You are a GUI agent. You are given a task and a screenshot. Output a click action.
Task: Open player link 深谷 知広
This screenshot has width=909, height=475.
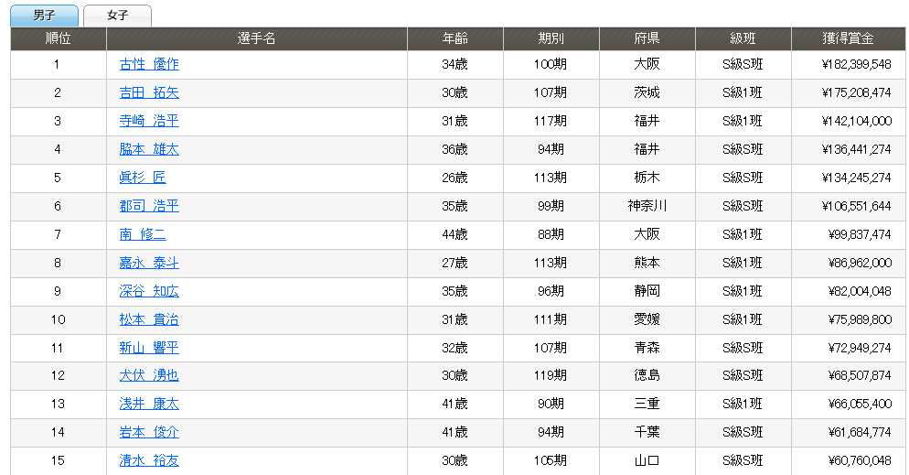[149, 291]
